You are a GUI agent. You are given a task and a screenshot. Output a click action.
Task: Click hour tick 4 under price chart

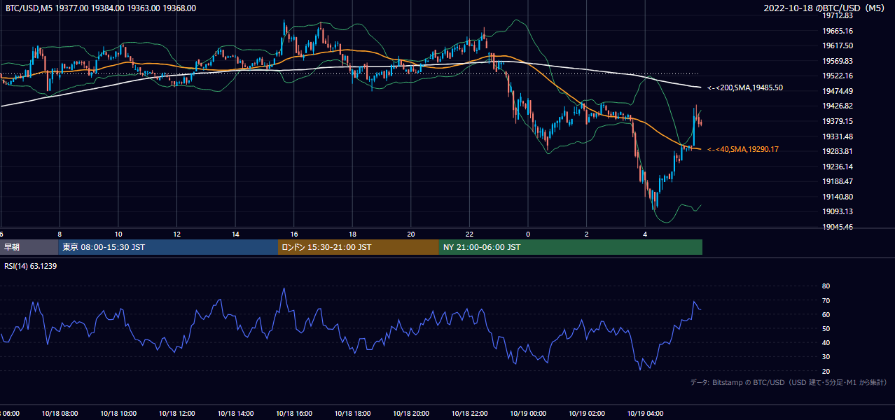645,234
